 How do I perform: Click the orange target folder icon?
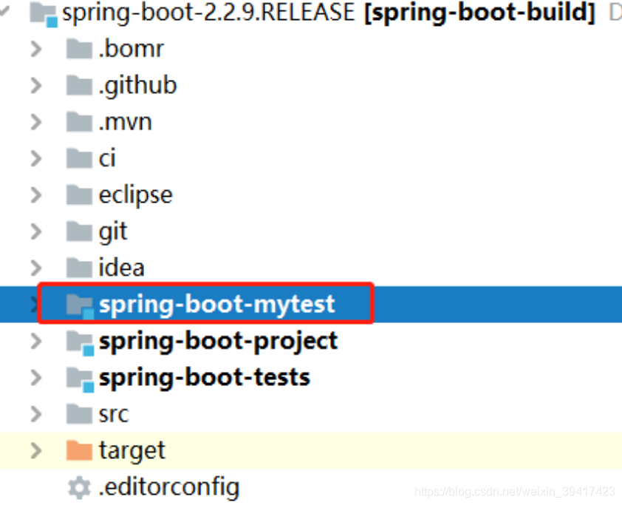(79, 450)
